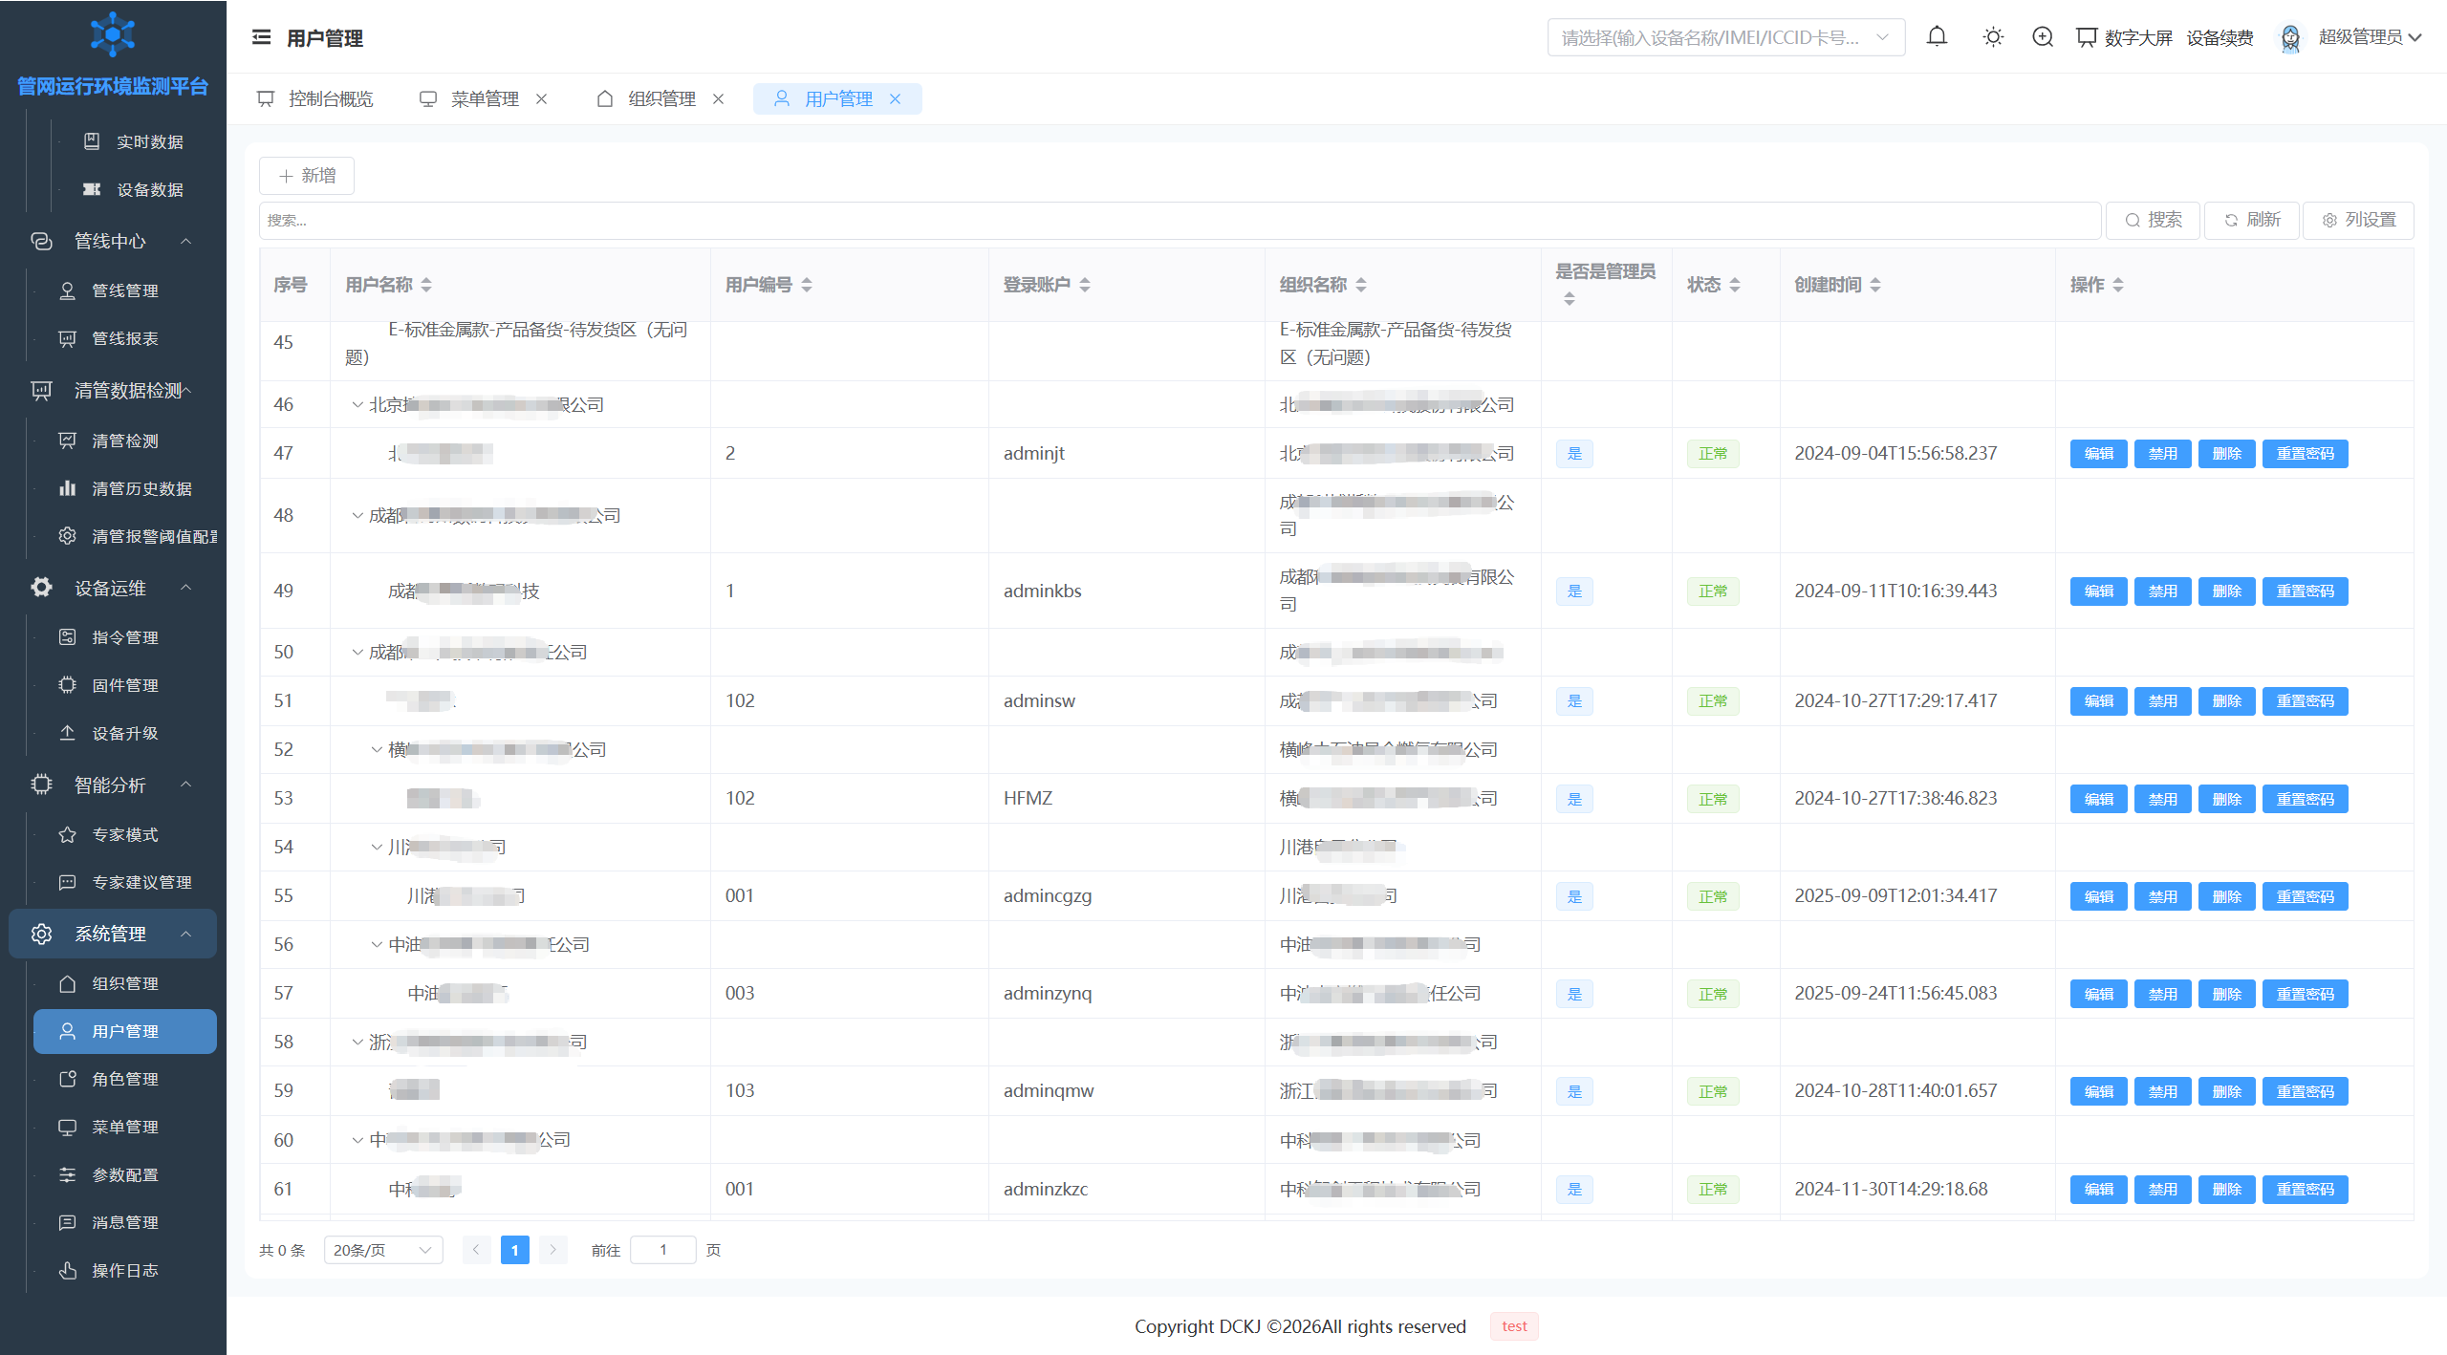Delete user adminsw via 删除
The image size is (2447, 1355).
(2226, 701)
